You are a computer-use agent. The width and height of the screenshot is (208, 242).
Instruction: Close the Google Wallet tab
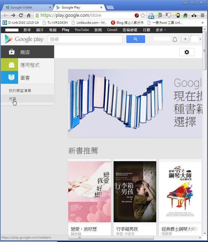(50, 7)
